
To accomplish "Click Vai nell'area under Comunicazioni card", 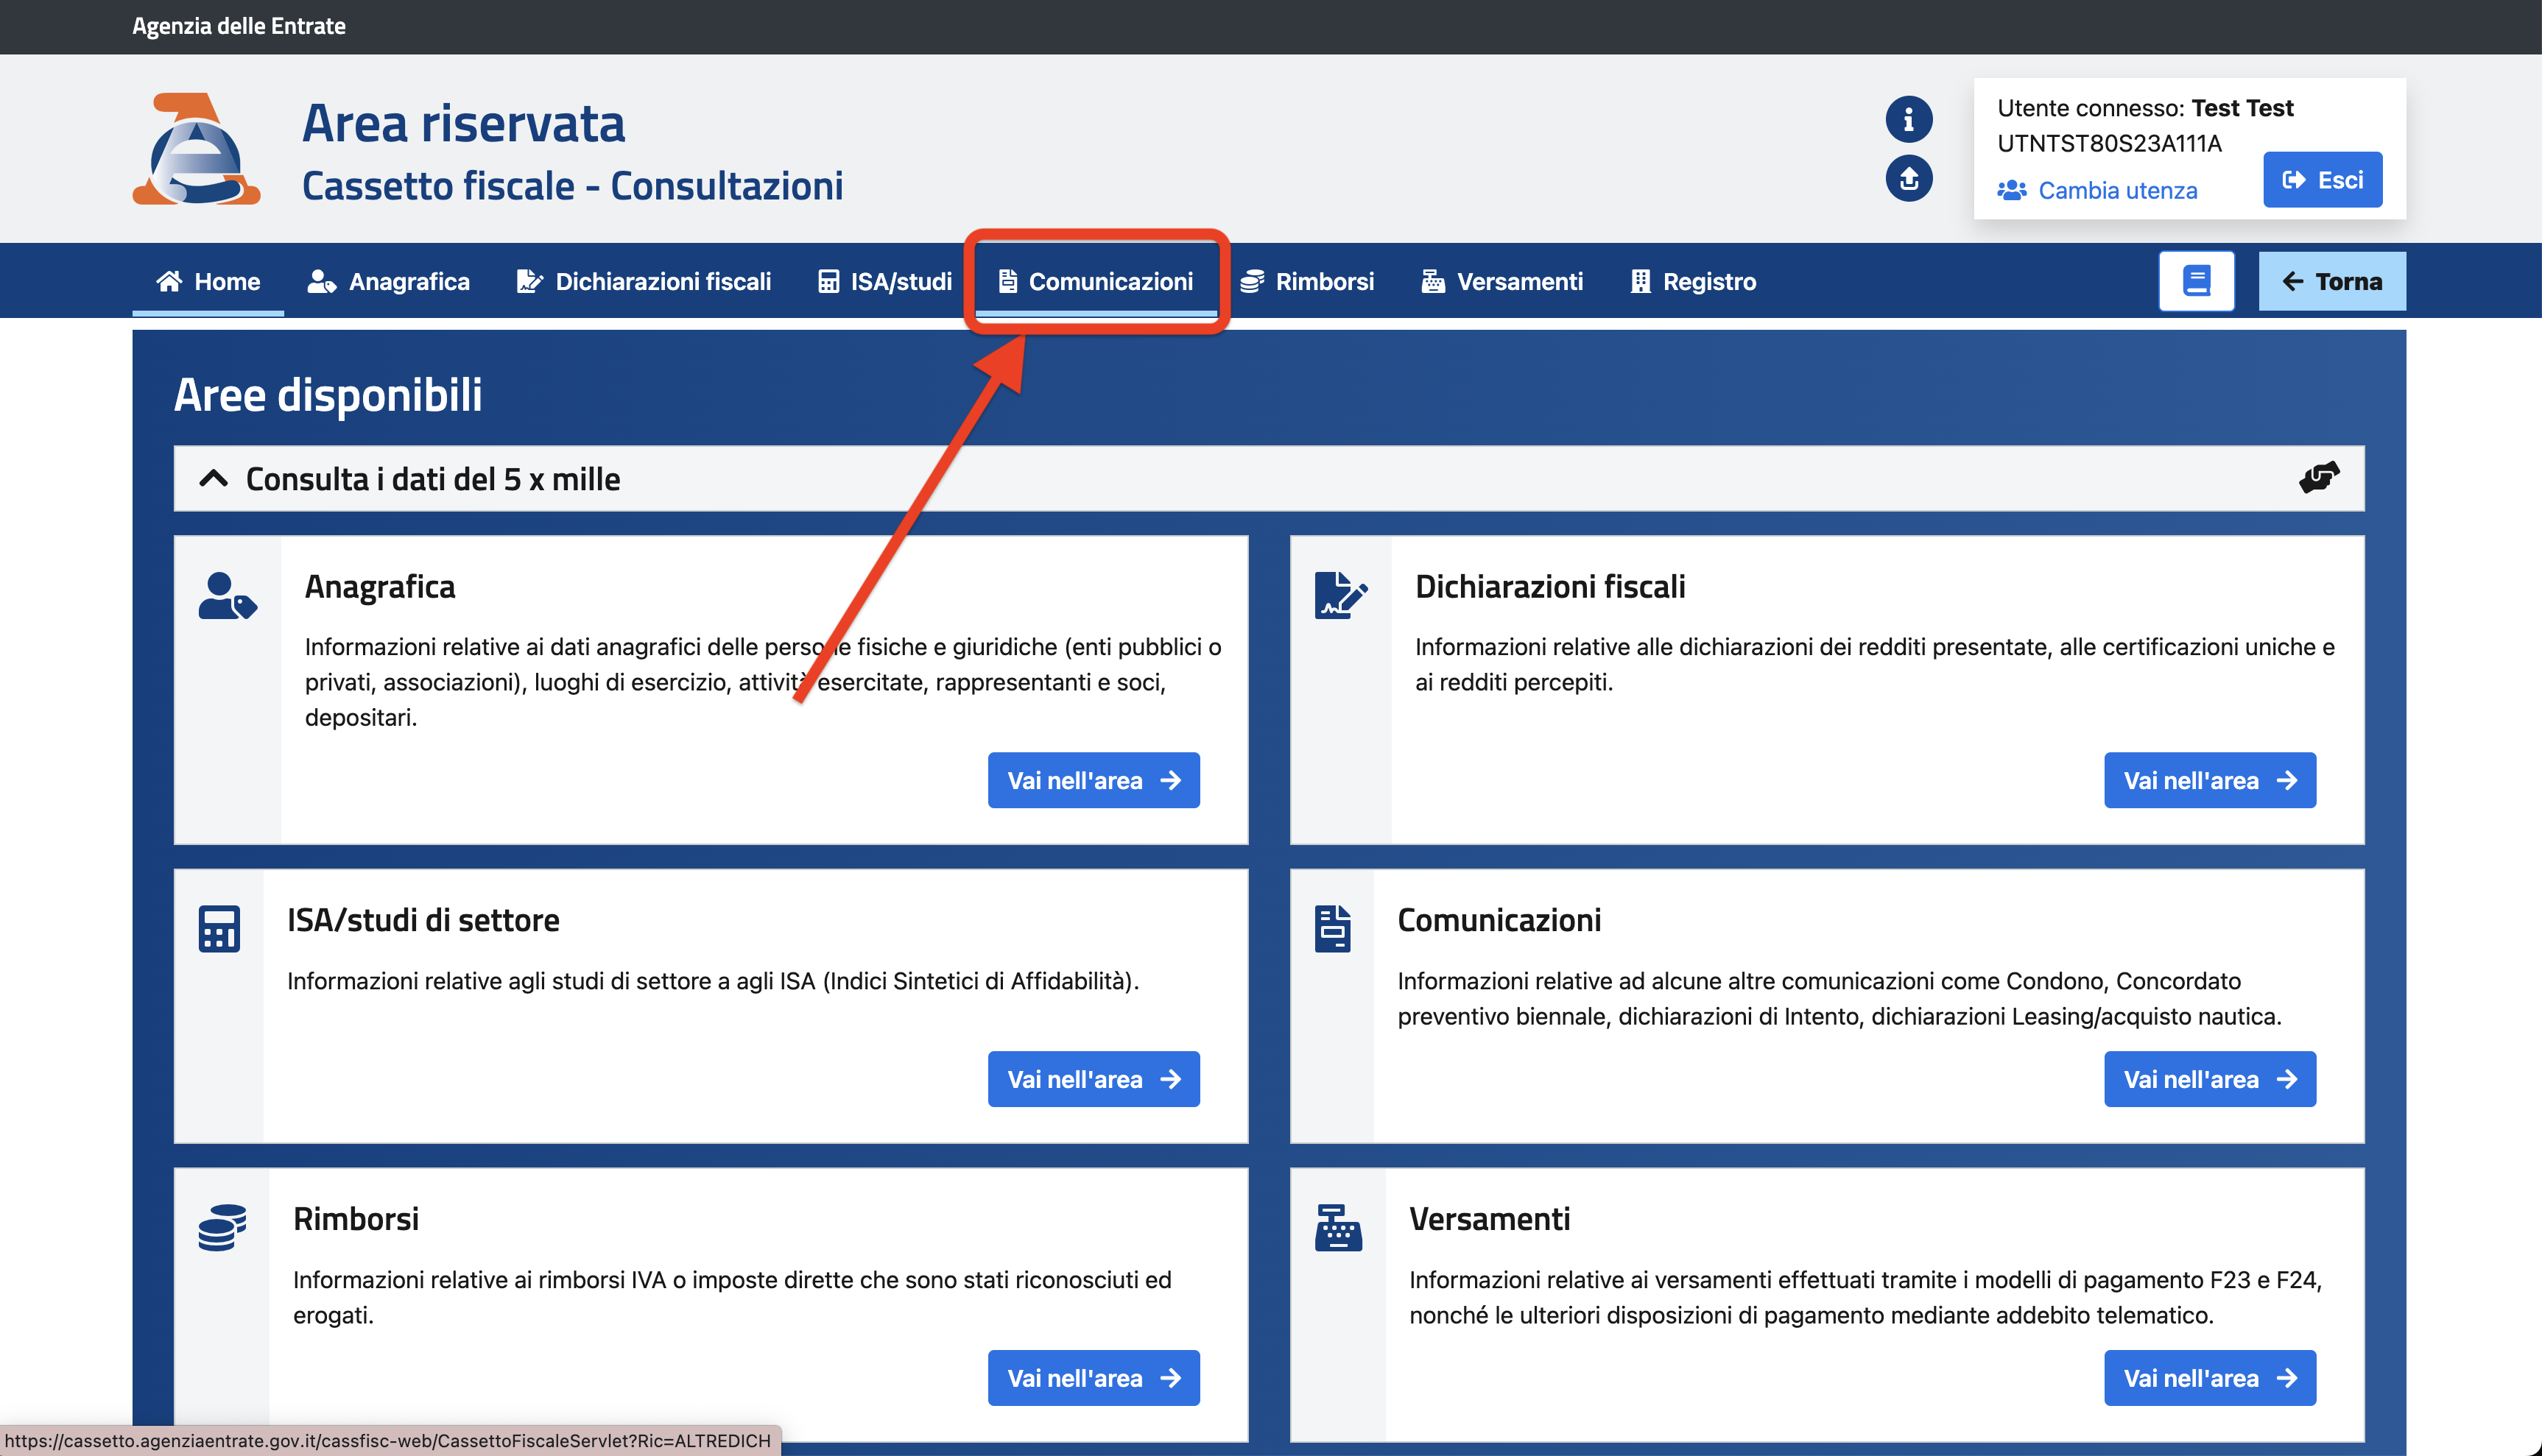I will pos(2209,1079).
